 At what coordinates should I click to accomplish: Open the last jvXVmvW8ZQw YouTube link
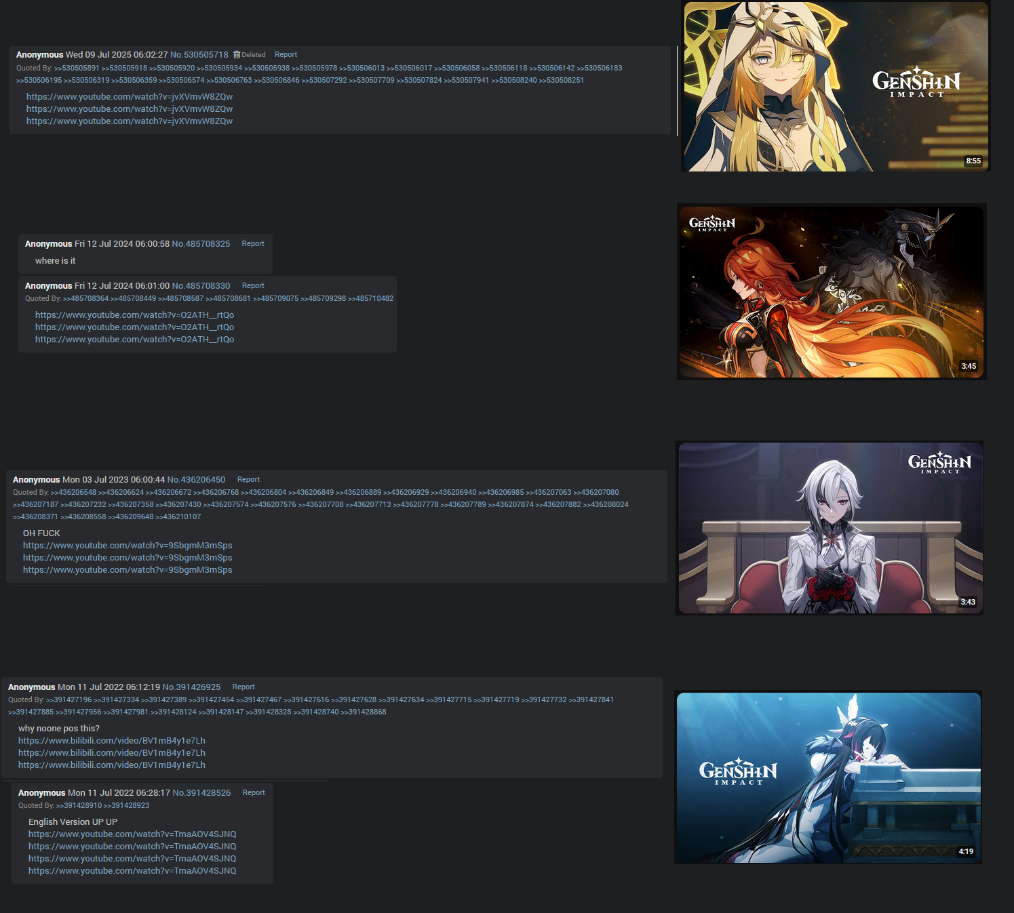(130, 121)
